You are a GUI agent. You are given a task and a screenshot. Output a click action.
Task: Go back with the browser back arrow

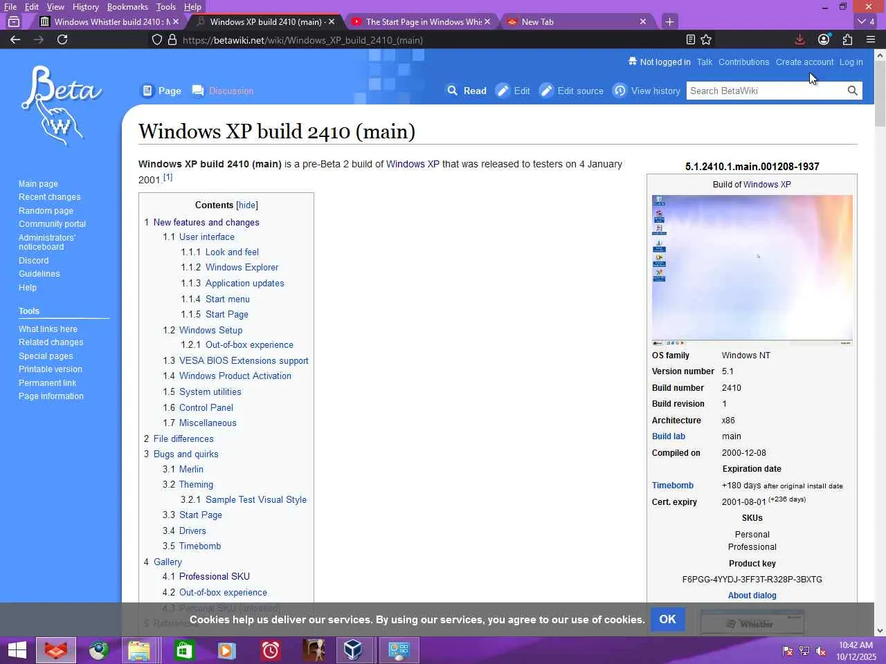tap(15, 39)
